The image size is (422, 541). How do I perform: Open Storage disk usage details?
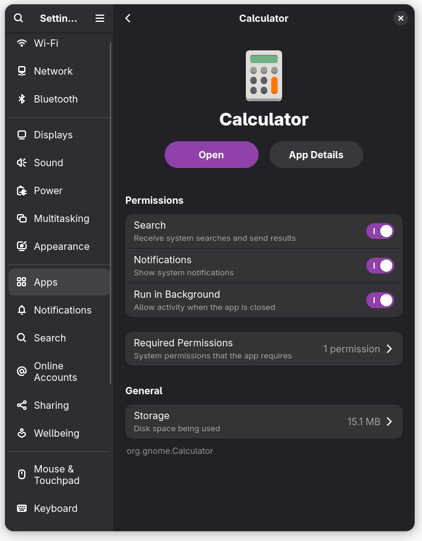[x=263, y=422]
